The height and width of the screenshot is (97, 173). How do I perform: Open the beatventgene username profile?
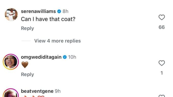point(37,91)
